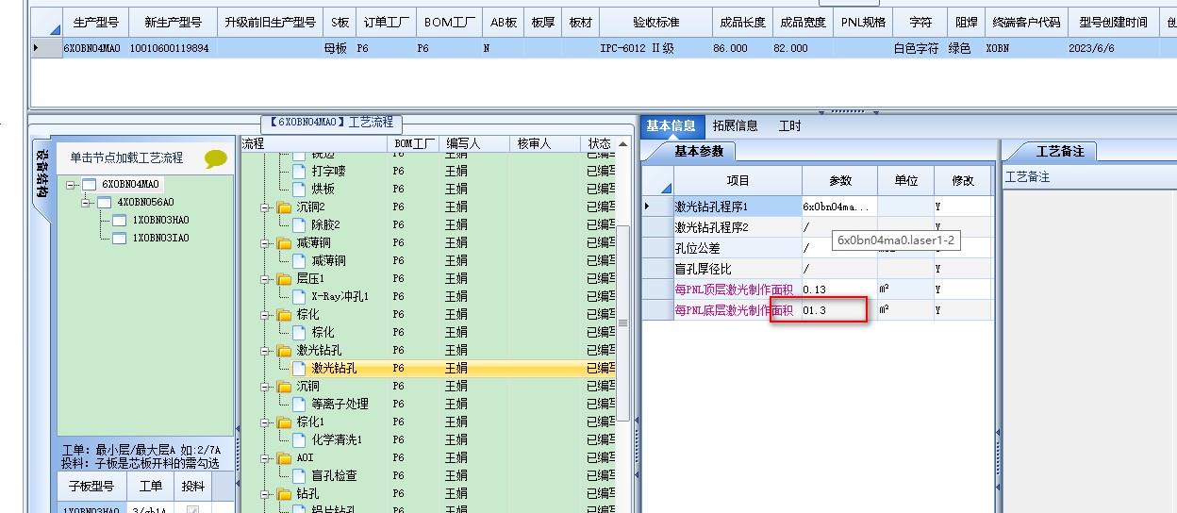
Task: Collapse the 减薄铜 process group
Action: 266,242
